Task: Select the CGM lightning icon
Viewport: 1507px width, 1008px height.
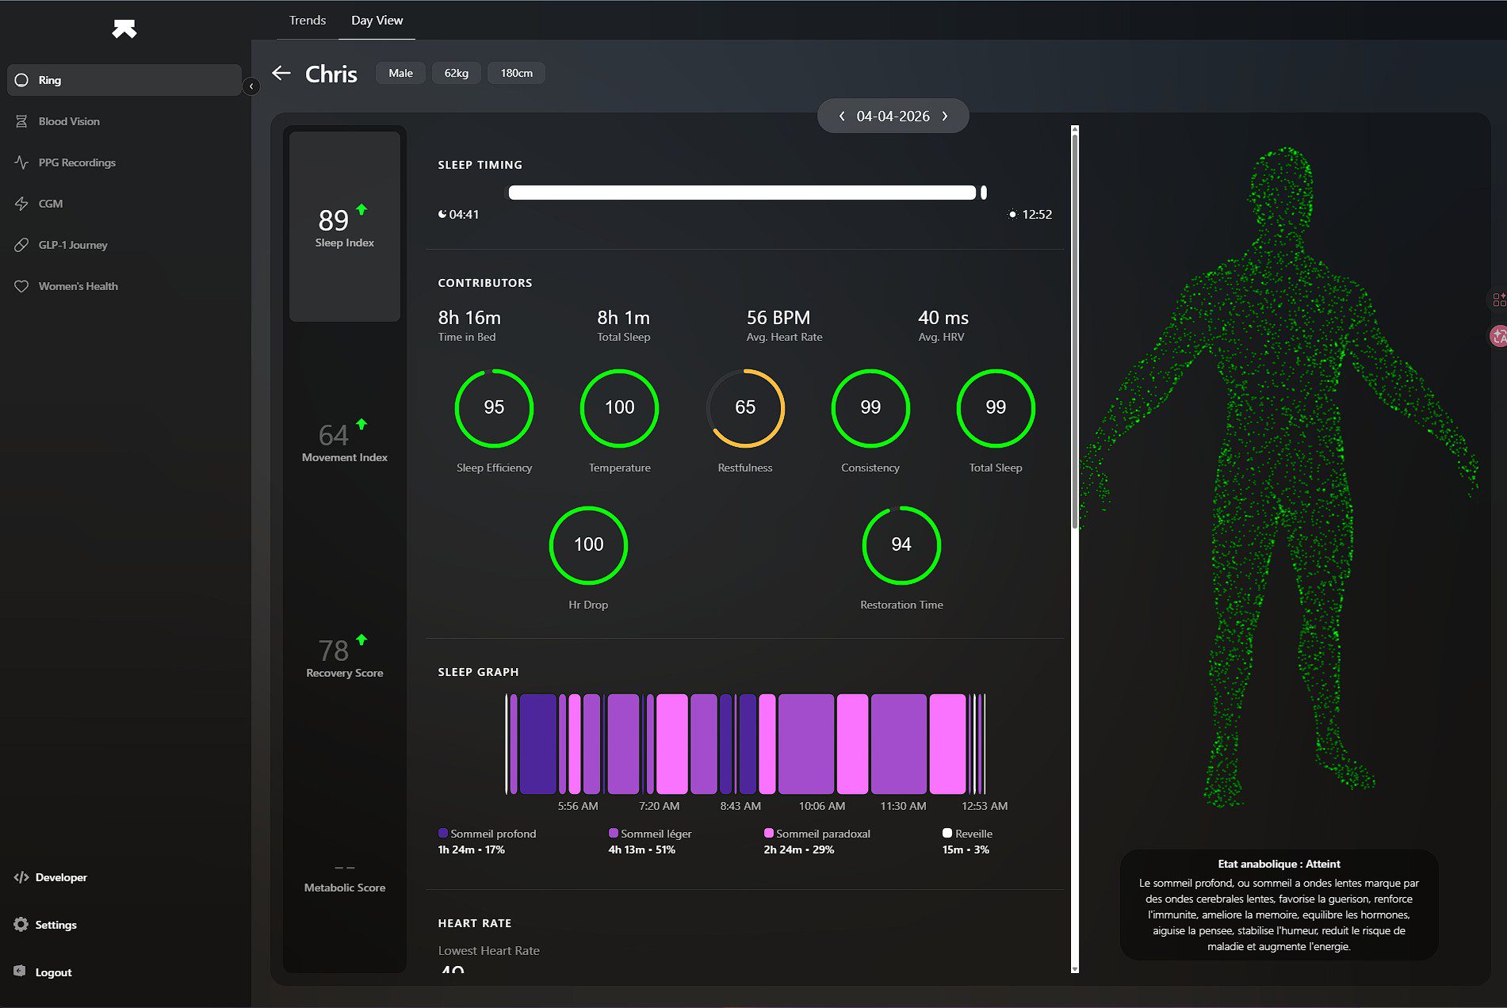Action: pos(22,204)
